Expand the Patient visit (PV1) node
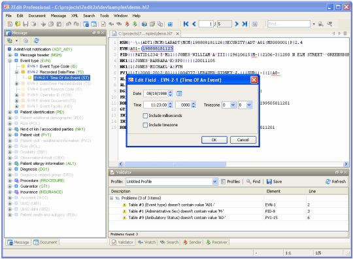The image size is (353, 259). (10, 135)
